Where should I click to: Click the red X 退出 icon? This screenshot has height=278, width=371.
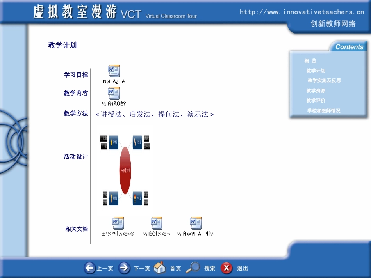tap(227, 268)
